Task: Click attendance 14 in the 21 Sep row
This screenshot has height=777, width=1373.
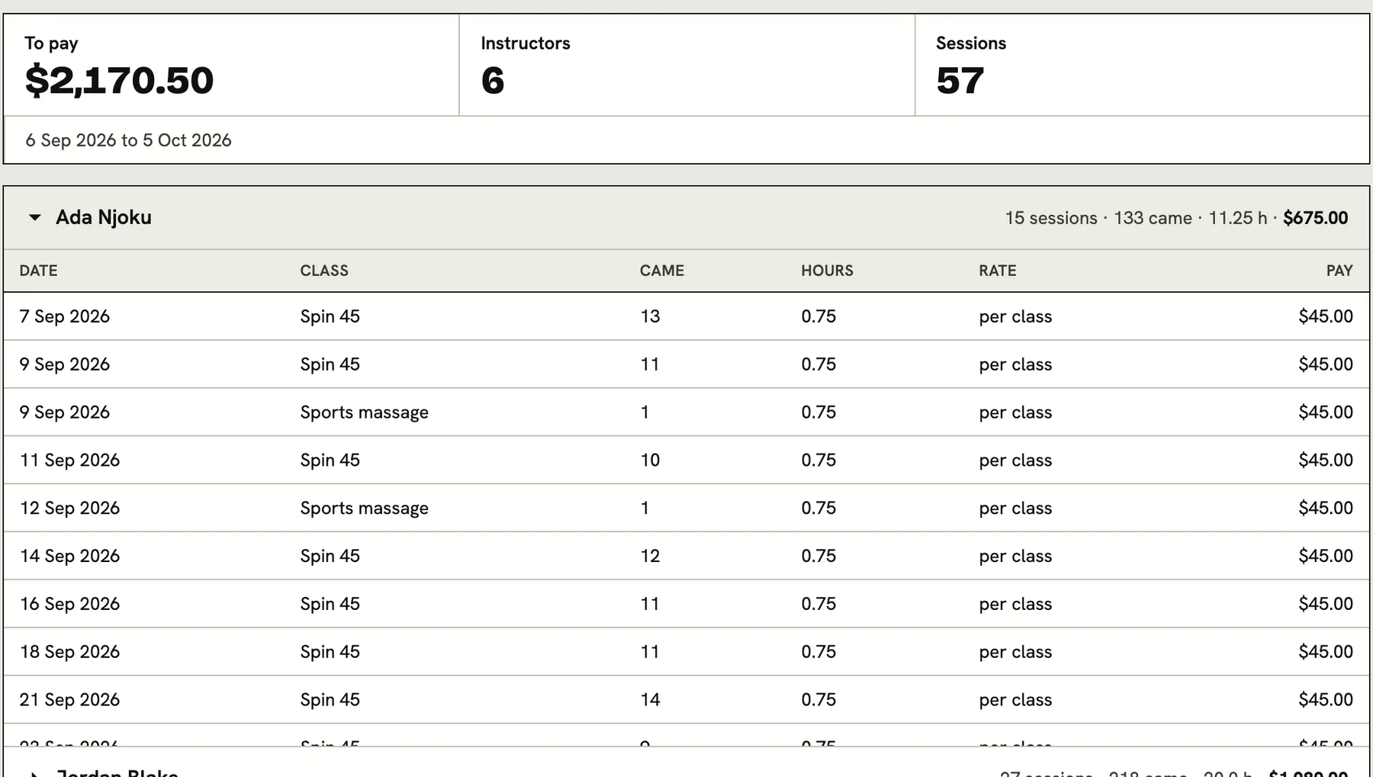Action: [x=650, y=700]
